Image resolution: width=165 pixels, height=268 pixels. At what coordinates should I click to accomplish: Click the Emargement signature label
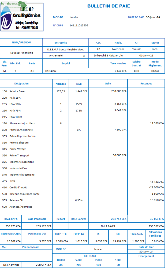[146, 256]
